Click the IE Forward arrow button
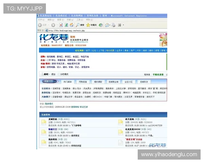204x163 pixels. tap(53, 25)
